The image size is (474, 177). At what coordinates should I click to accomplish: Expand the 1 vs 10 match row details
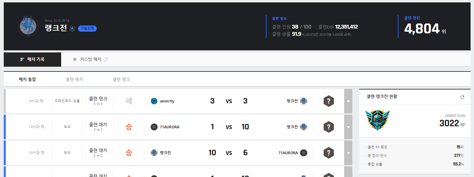(348, 127)
